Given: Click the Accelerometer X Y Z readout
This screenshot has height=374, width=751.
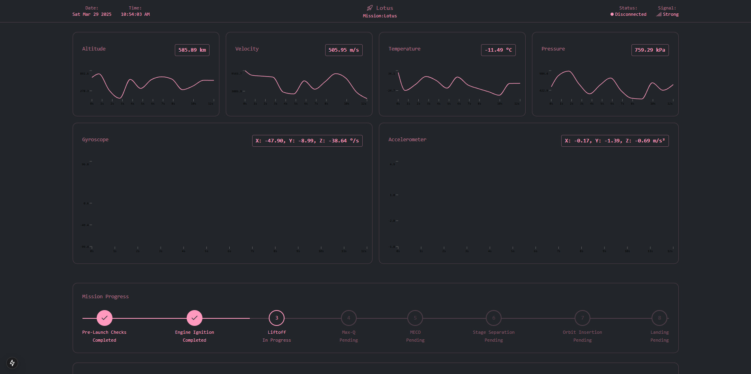Looking at the screenshot, I should (x=615, y=141).
